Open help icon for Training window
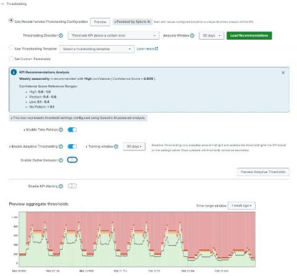 116,147
